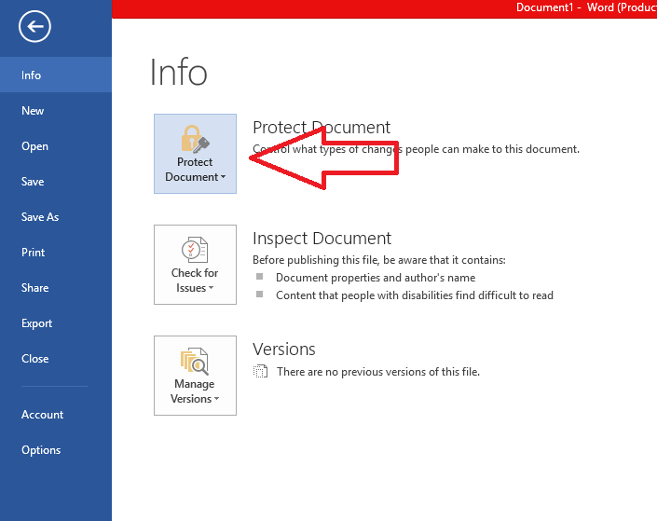Image resolution: width=657 pixels, height=521 pixels.
Task: Choose Save As from the sidebar
Action: pyautogui.click(x=56, y=217)
